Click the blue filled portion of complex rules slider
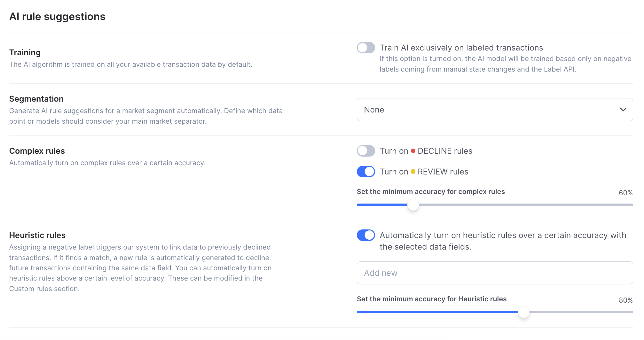 tap(382, 205)
